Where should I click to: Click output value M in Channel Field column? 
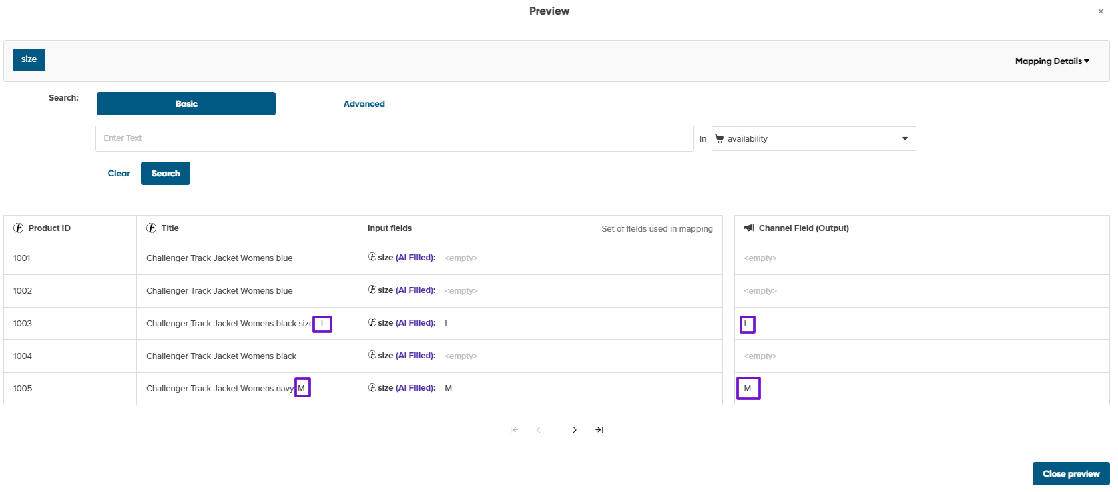pos(748,389)
